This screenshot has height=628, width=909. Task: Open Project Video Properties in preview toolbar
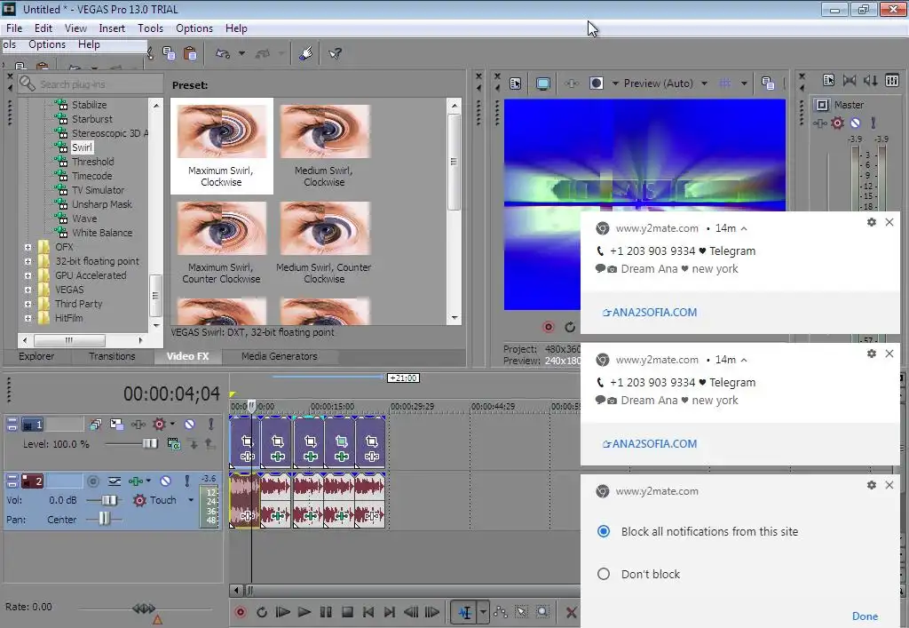point(516,83)
